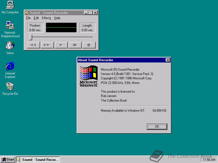Click the Windows NT logo in About dialog

(89, 76)
